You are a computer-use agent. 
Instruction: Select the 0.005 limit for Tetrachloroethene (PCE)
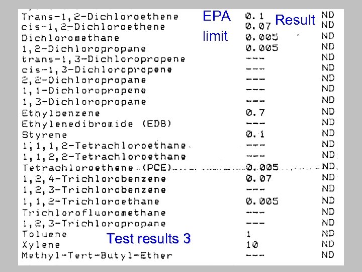click(262, 167)
